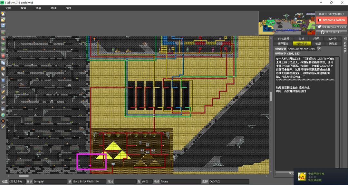Switch to the 剪贴板 tab

(333, 44)
